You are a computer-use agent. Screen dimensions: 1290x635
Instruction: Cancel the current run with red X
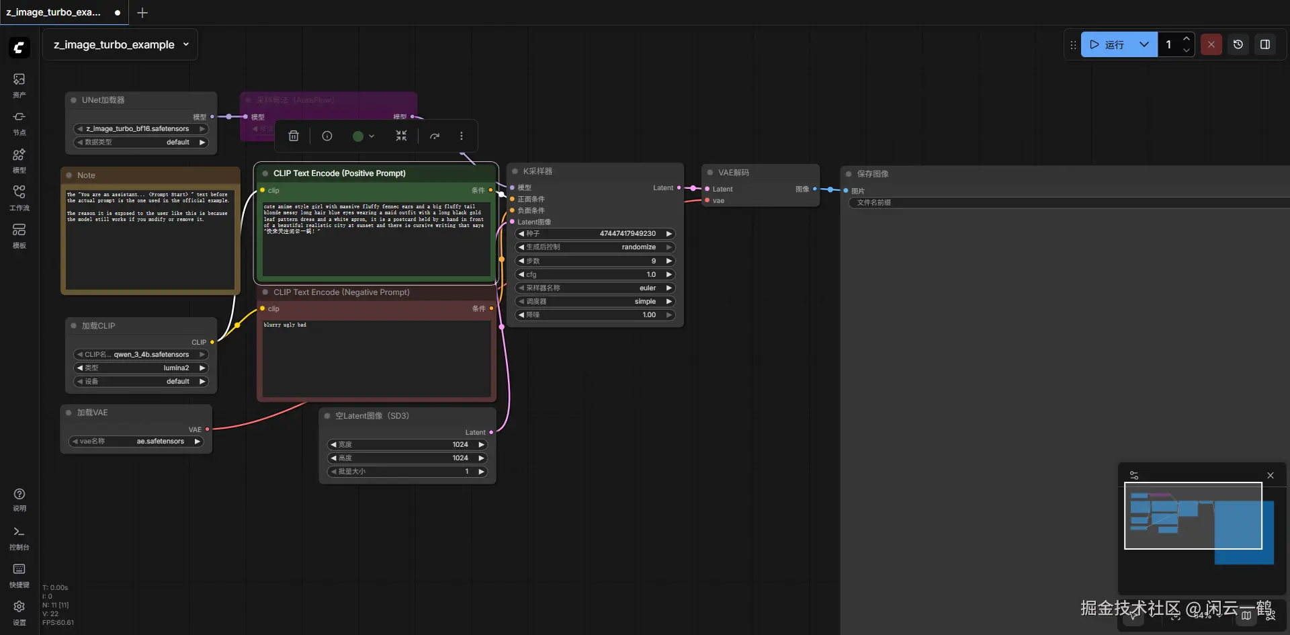1211,44
